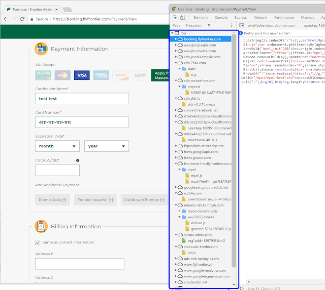The height and width of the screenshot is (290, 325).
Task: Click the Address 1 input field
Action: coord(80,264)
